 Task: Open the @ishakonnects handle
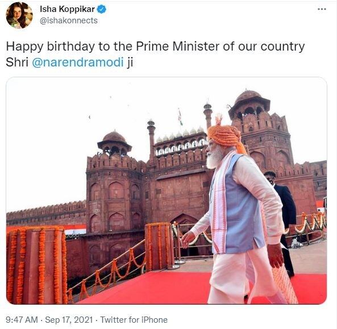pyautogui.click(x=69, y=20)
